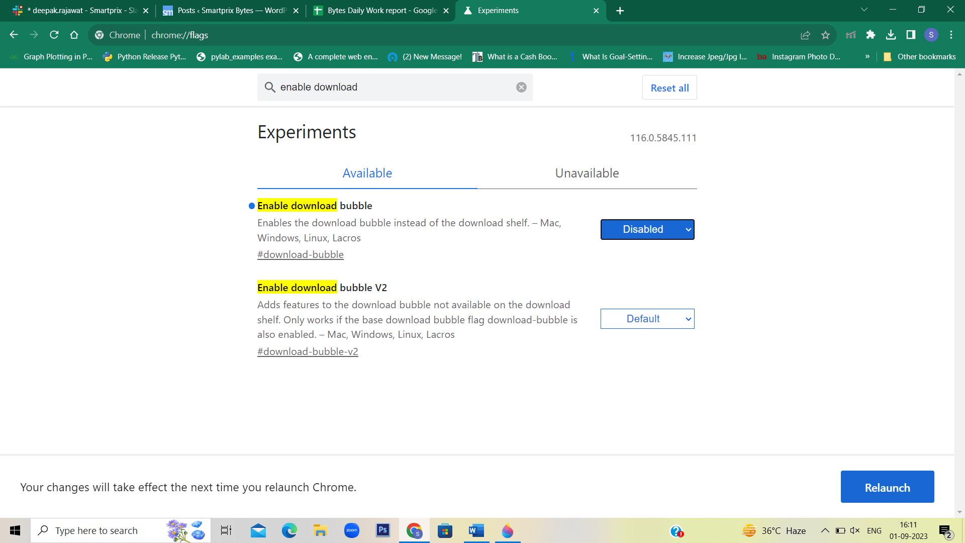Open the Disabled dropdown for download bubble

click(x=647, y=229)
